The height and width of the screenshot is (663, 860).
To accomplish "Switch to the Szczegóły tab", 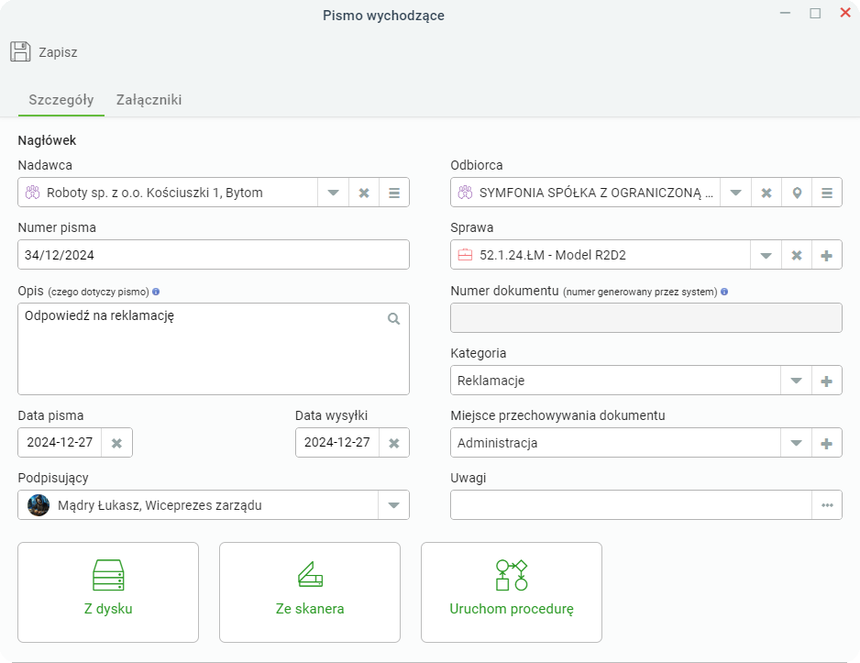I will tap(61, 100).
